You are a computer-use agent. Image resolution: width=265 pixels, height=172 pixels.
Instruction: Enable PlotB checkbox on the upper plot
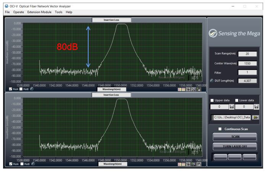pyautogui.click(x=21, y=89)
